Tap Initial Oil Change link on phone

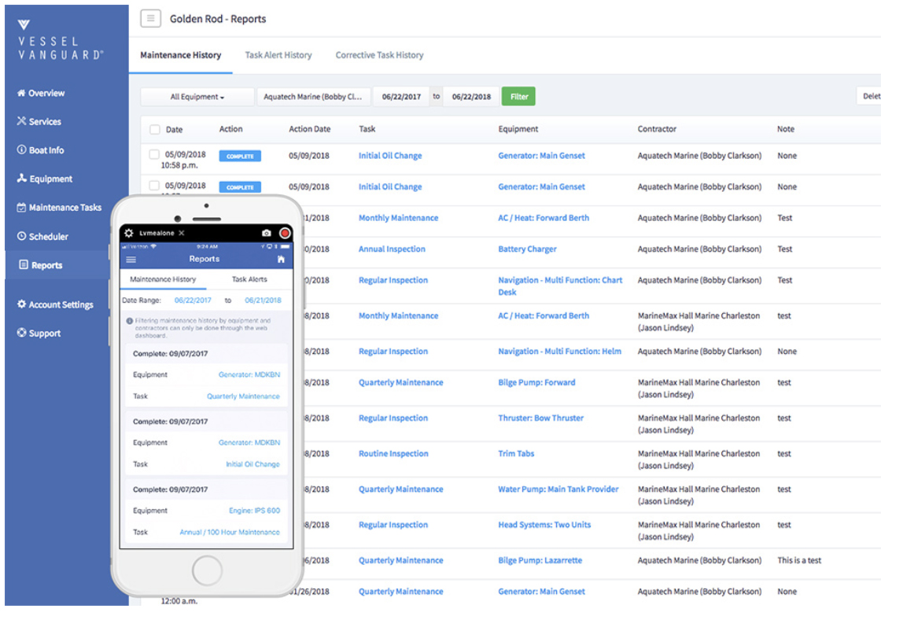[252, 465]
